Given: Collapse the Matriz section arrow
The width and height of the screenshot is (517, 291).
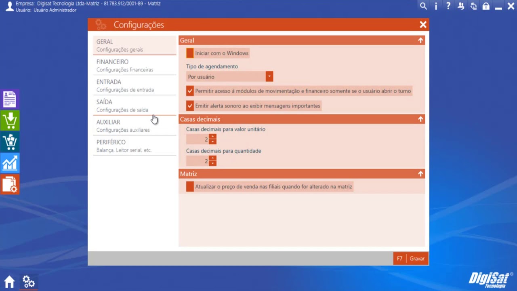Looking at the screenshot, I should click(420, 174).
